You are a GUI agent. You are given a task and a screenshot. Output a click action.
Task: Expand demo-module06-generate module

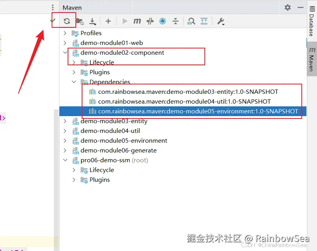click(65, 150)
